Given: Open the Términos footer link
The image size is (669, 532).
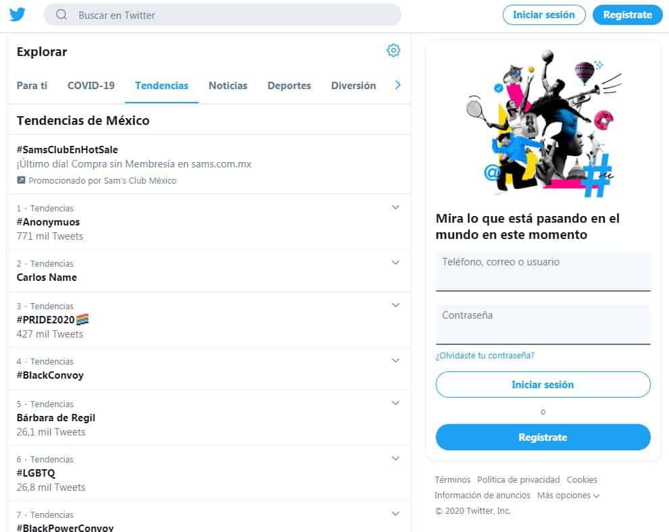Looking at the screenshot, I should point(452,479).
